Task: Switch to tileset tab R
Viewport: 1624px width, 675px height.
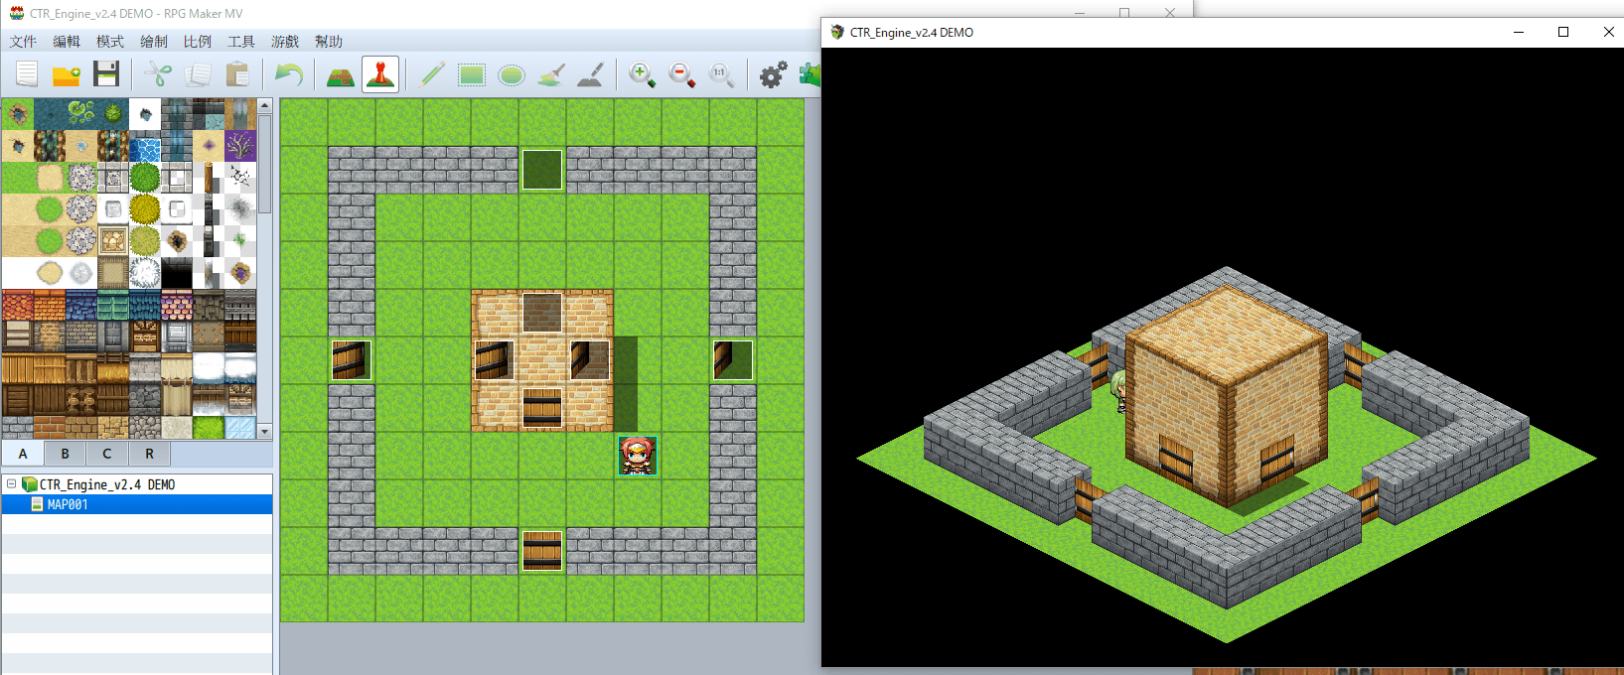Action: coord(150,454)
